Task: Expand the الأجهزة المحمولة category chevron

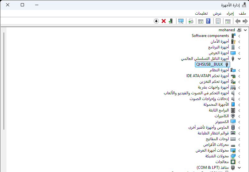Action: click(239, 105)
